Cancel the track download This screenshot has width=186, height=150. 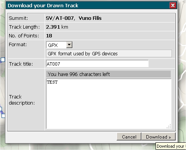(x=129, y=137)
